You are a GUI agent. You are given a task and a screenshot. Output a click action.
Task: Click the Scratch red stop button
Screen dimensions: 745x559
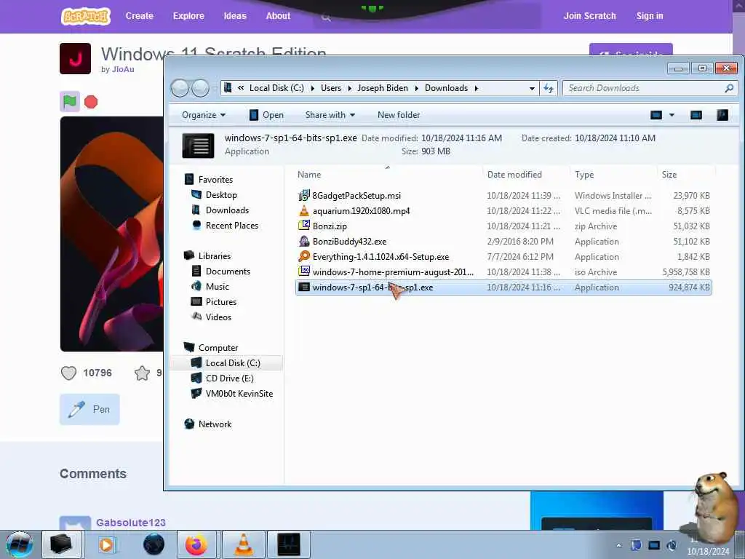click(x=91, y=102)
